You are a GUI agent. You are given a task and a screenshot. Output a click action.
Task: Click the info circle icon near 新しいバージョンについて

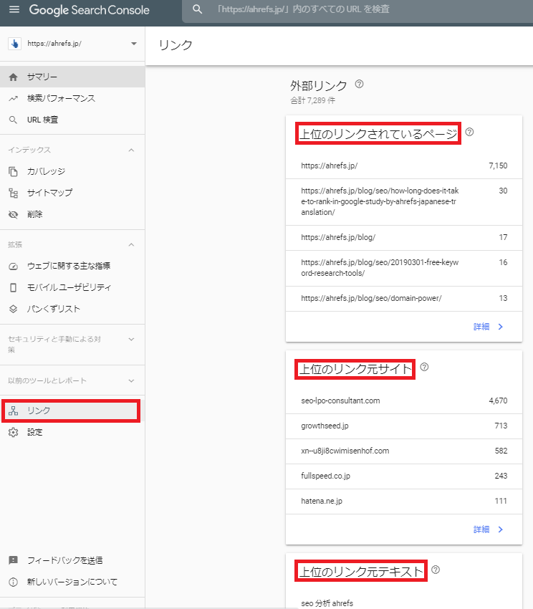pos(13,582)
